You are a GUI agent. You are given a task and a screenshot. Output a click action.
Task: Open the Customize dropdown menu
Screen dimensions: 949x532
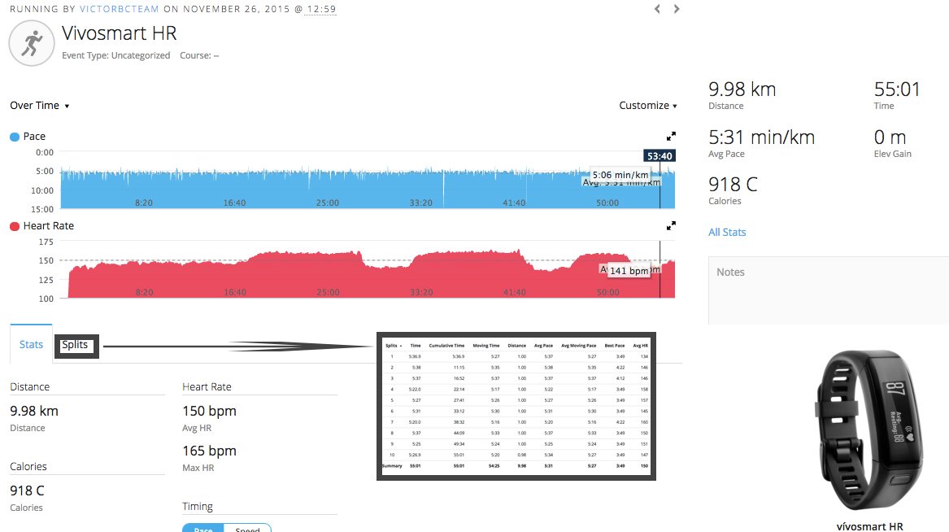pyautogui.click(x=647, y=105)
